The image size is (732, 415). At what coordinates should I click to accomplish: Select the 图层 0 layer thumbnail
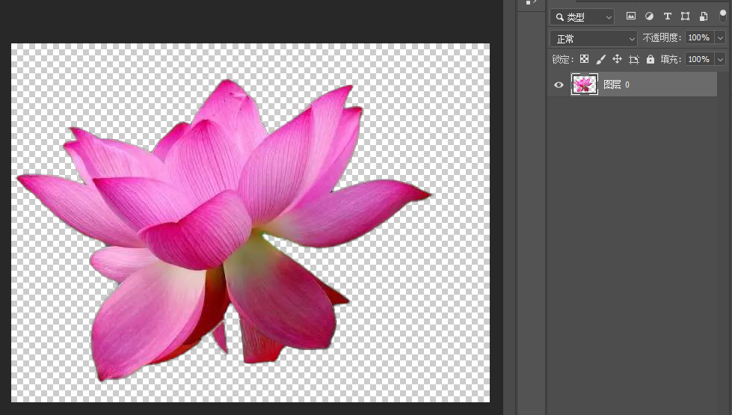point(584,84)
